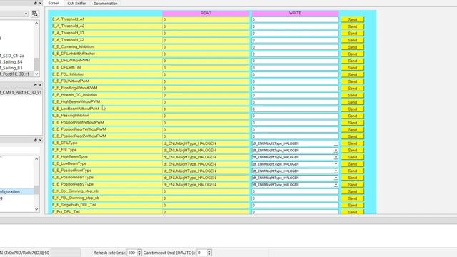Select the highlighted 'nfiguration' tree item
The width and height of the screenshot is (457, 257).
(x=10, y=192)
